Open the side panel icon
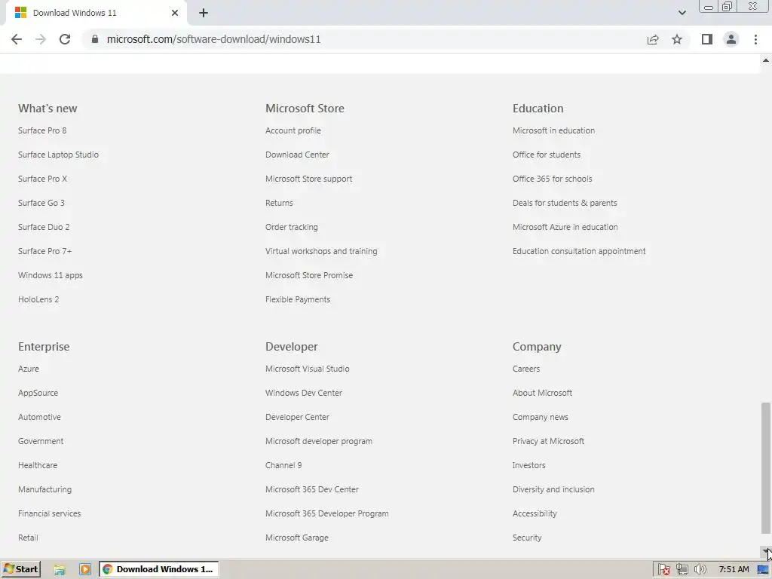Screen dimensions: 772x579 707,39
